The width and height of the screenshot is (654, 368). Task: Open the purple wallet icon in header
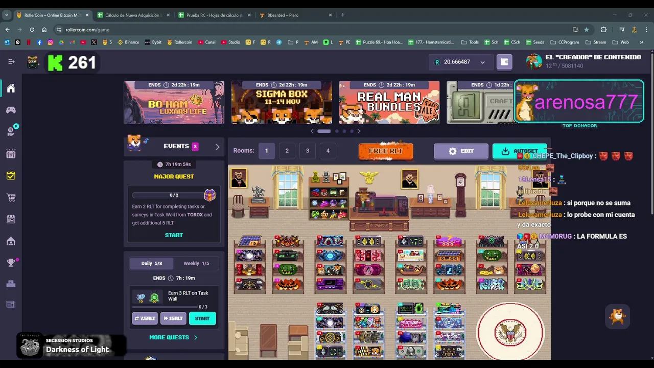[x=504, y=62]
